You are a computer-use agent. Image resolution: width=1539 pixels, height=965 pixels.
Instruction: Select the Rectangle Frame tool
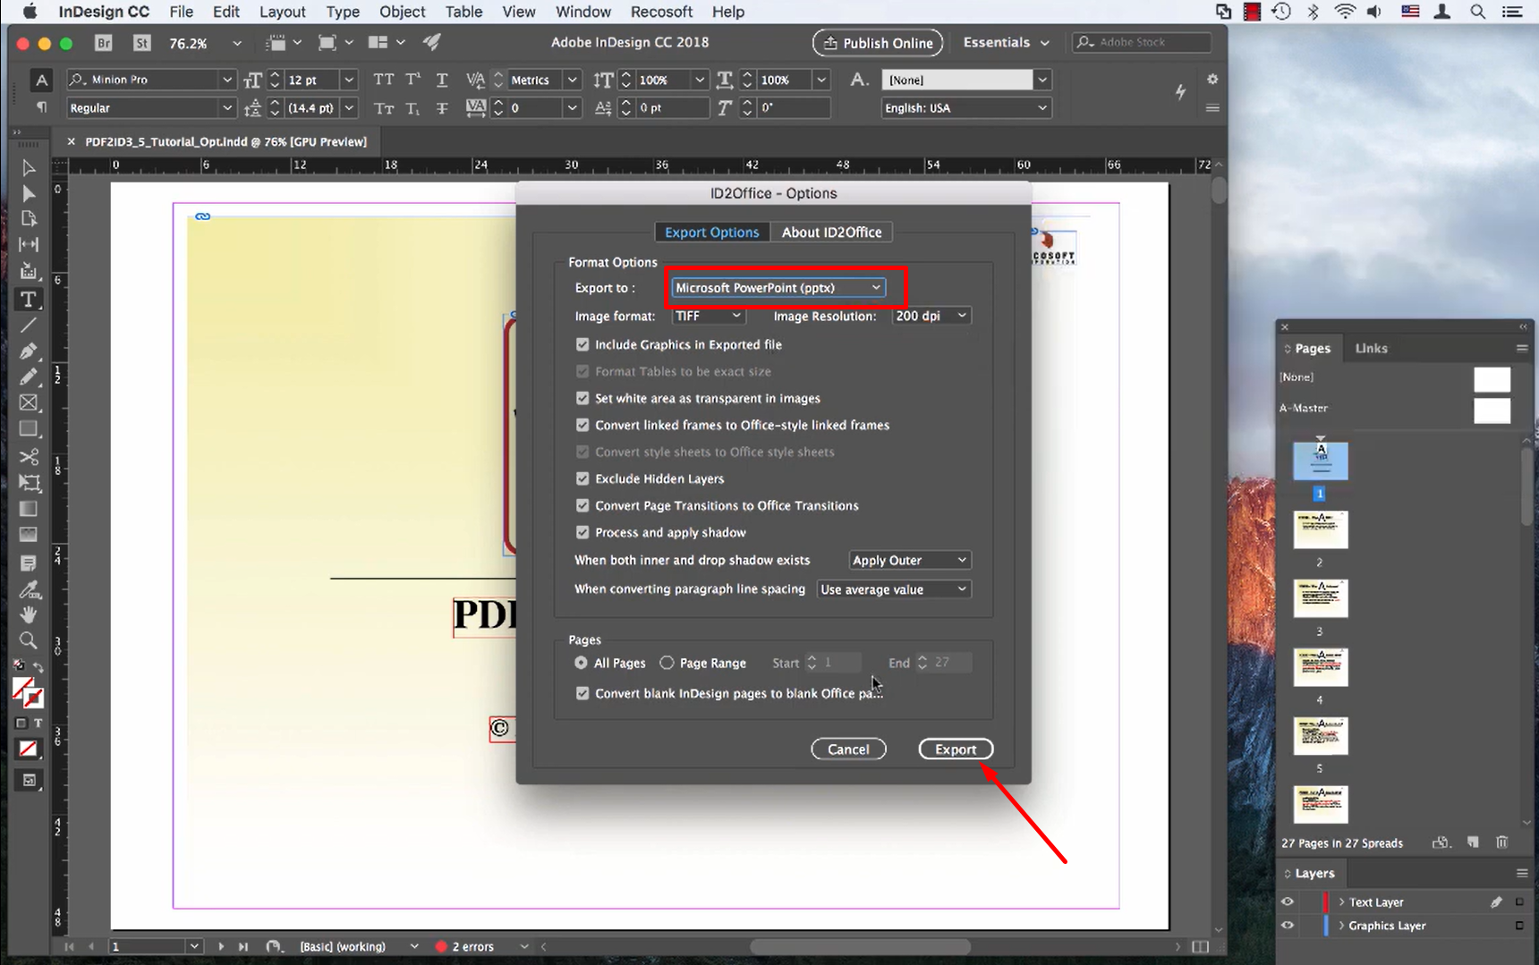[29, 402]
